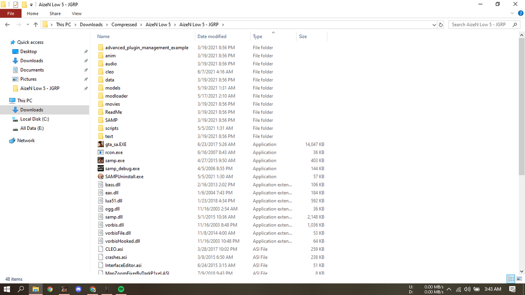525x295 pixels.
Task: Open Pictures in the navigation pane
Action: pyautogui.click(x=28, y=79)
